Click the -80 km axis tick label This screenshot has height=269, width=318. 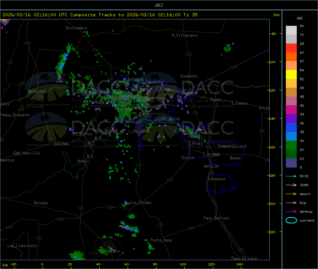point(273,34)
